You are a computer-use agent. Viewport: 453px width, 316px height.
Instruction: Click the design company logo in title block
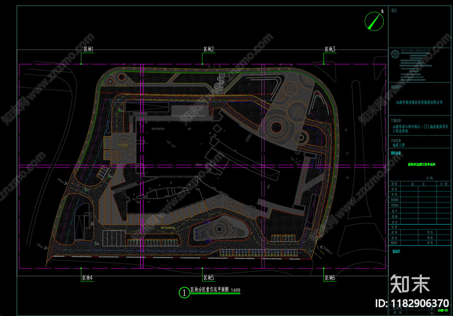pyautogui.click(x=395, y=54)
